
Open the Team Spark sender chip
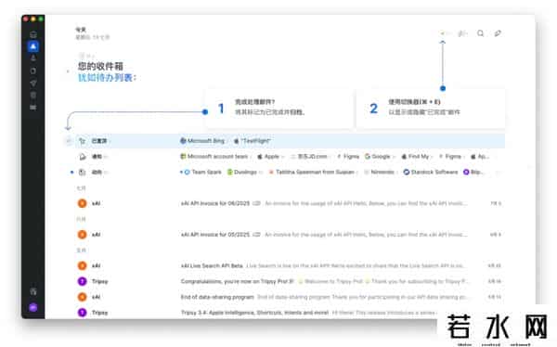pos(202,173)
